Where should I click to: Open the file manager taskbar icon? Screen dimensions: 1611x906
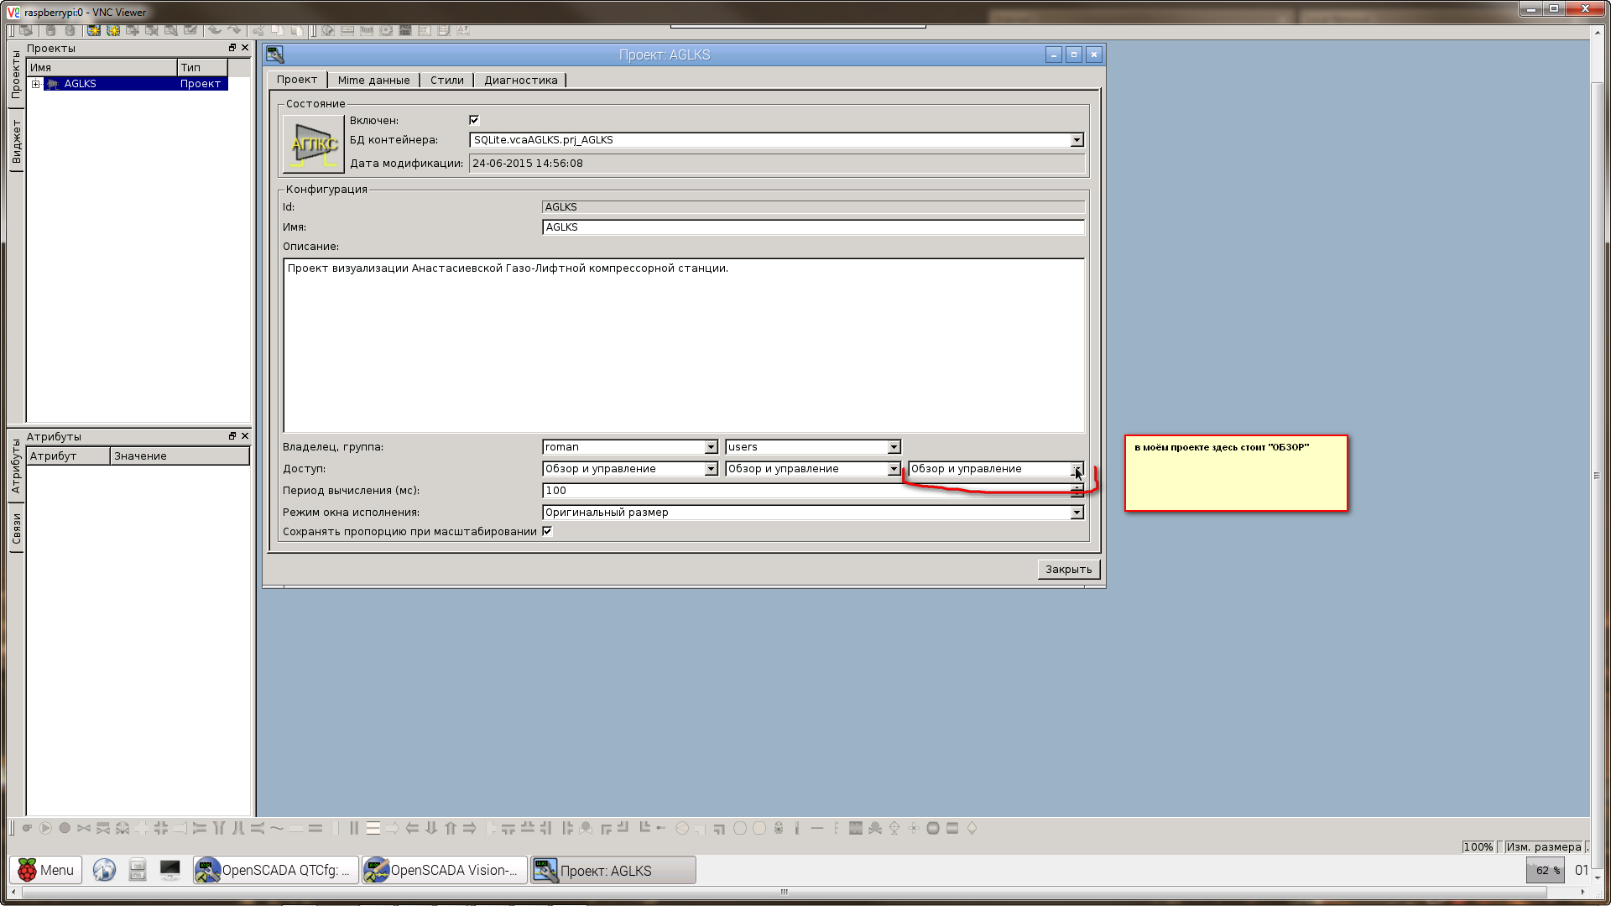138,870
